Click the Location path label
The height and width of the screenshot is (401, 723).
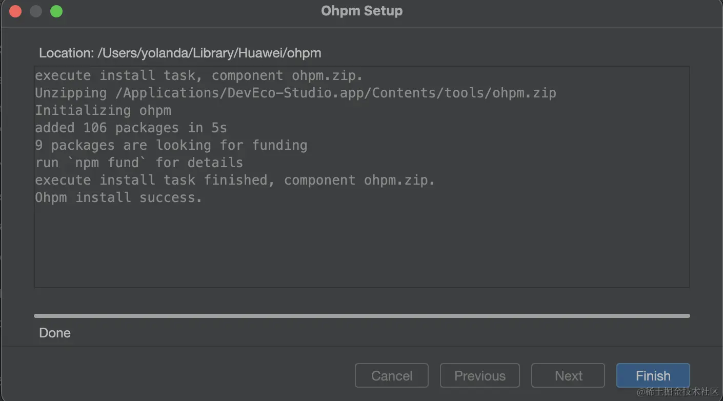(180, 53)
